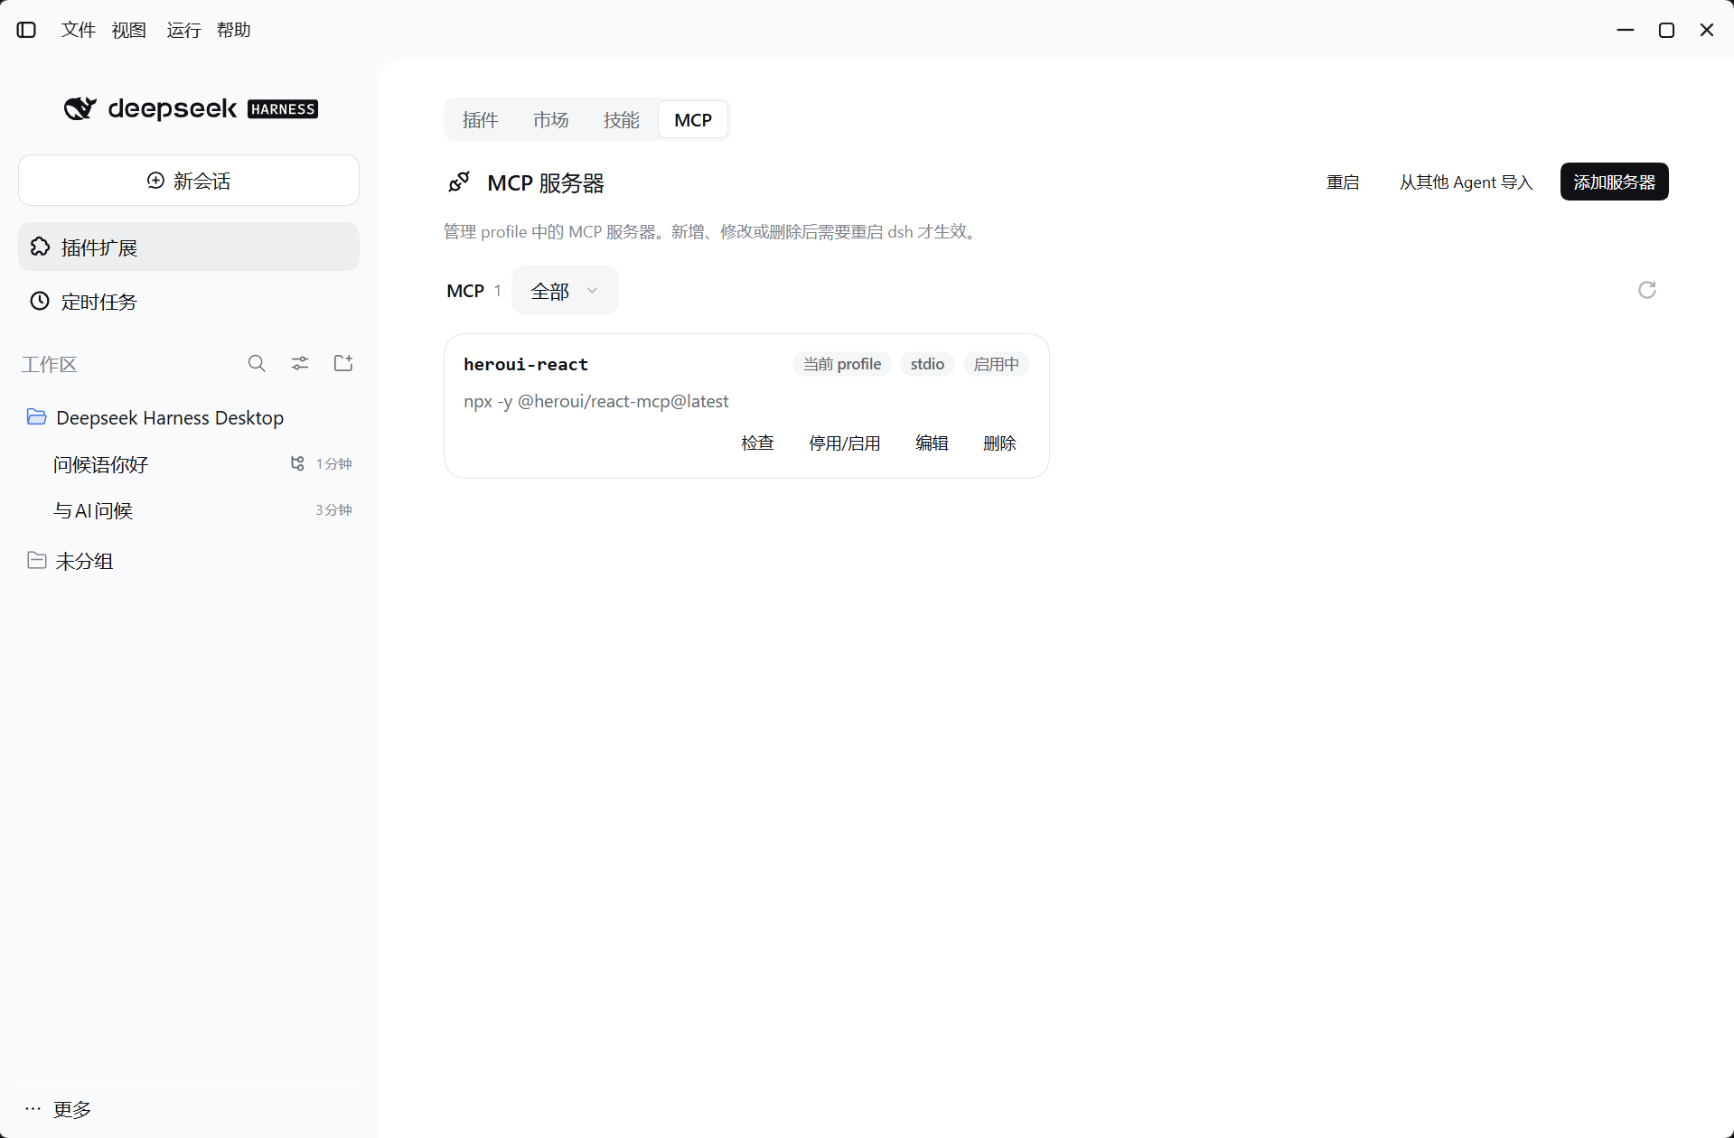Open 插件扩展 in the sidebar

(189, 247)
